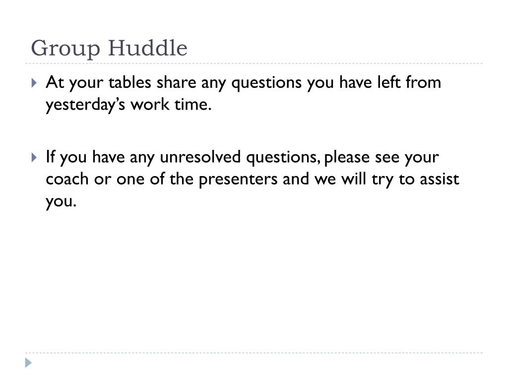
Task: Click the word 'coach' in the second bullet
Action: pyautogui.click(x=67, y=179)
